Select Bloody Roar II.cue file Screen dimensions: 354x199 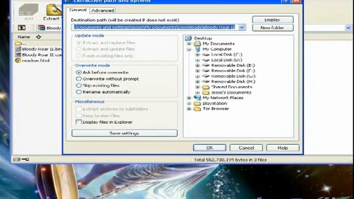[38, 55]
